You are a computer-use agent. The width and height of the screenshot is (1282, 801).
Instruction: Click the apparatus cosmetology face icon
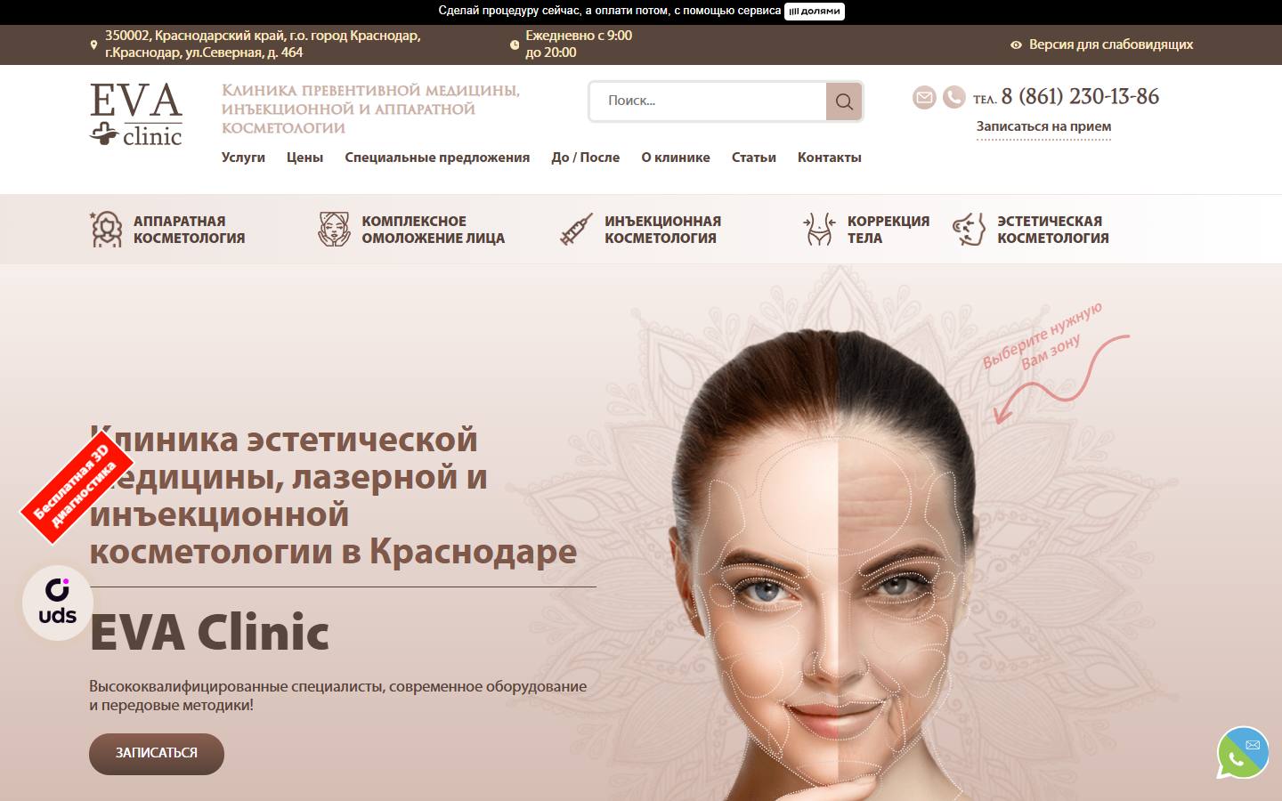coord(107,229)
